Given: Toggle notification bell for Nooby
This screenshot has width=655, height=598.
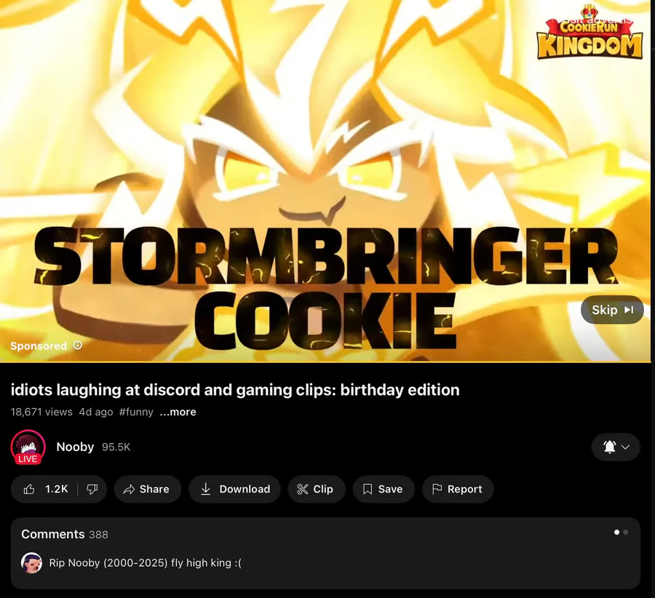Looking at the screenshot, I should coord(609,447).
